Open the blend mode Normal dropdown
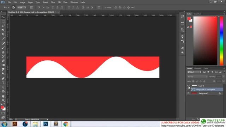The image size is (226, 127). 197,77
